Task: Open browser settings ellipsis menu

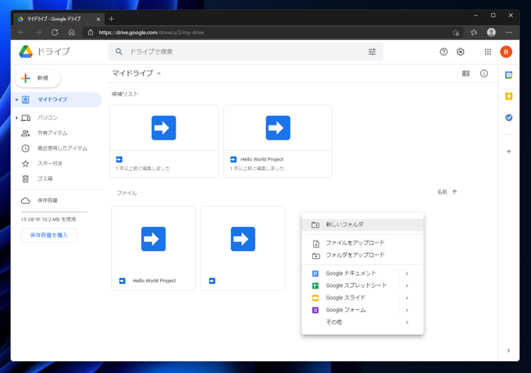Action: 508,33
